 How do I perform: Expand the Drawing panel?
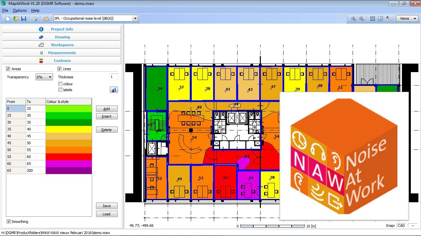point(62,37)
